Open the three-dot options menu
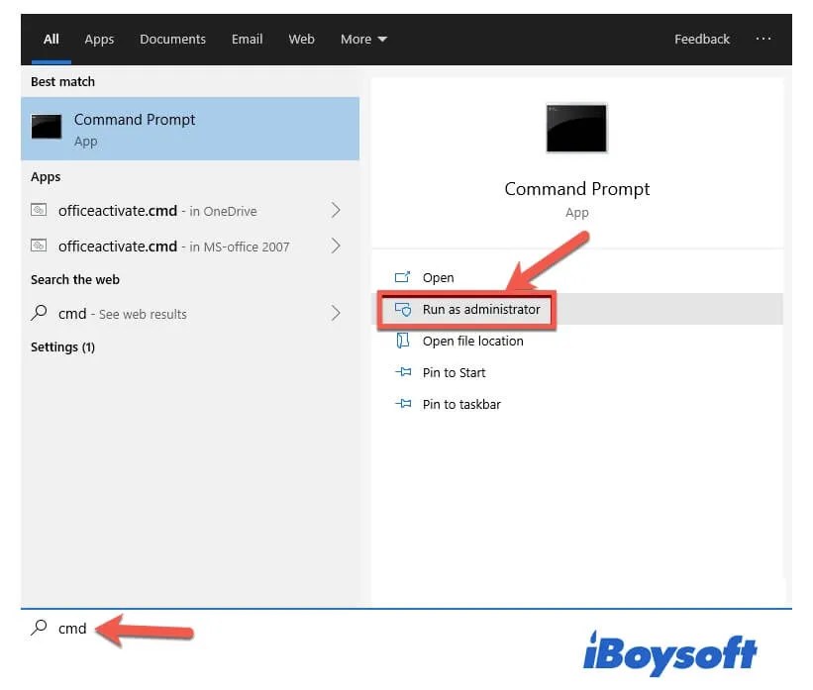This screenshot has width=813, height=690. tap(762, 39)
